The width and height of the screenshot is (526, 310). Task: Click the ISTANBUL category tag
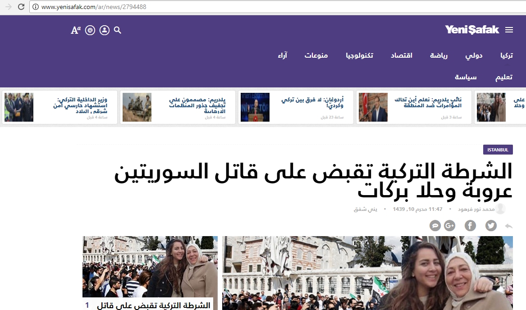498,150
